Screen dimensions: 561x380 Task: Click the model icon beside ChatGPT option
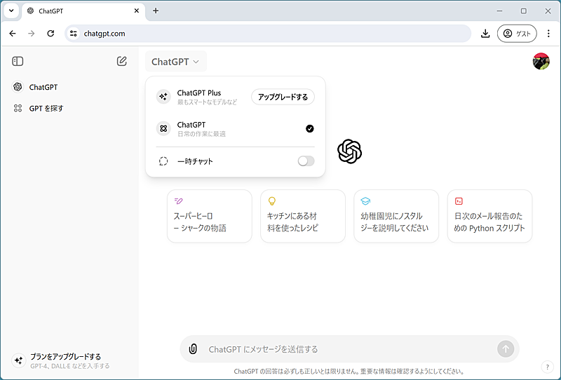point(163,128)
